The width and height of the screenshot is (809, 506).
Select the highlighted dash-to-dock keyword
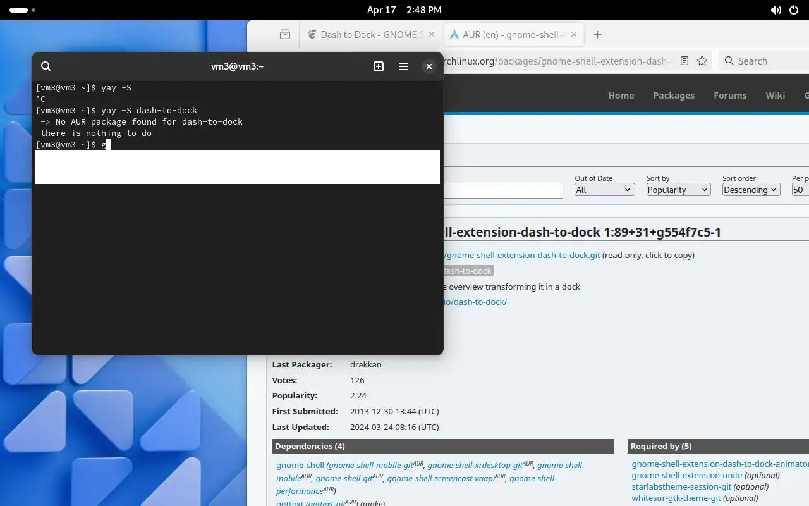coord(468,271)
